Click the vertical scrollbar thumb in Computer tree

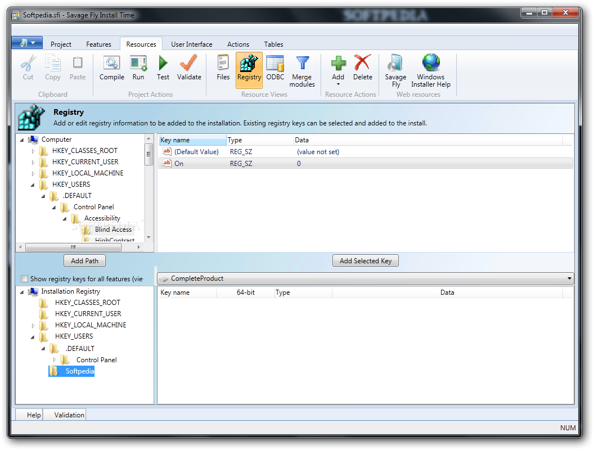(x=148, y=154)
